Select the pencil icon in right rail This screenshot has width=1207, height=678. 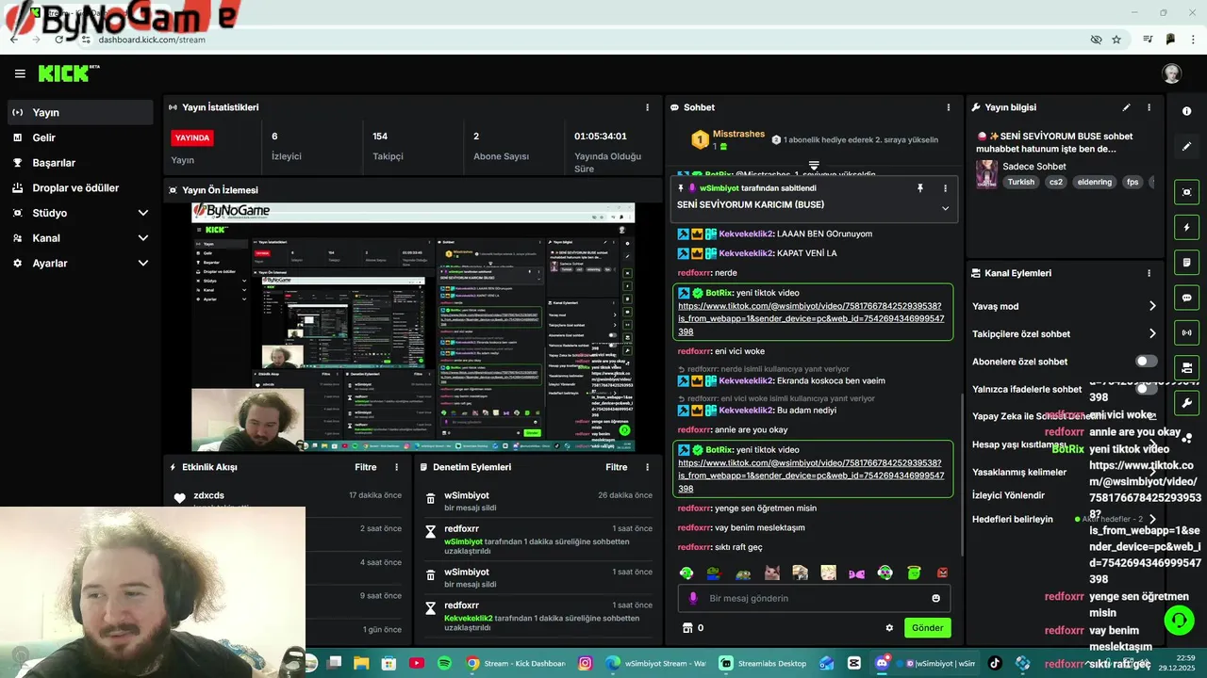point(1186,147)
